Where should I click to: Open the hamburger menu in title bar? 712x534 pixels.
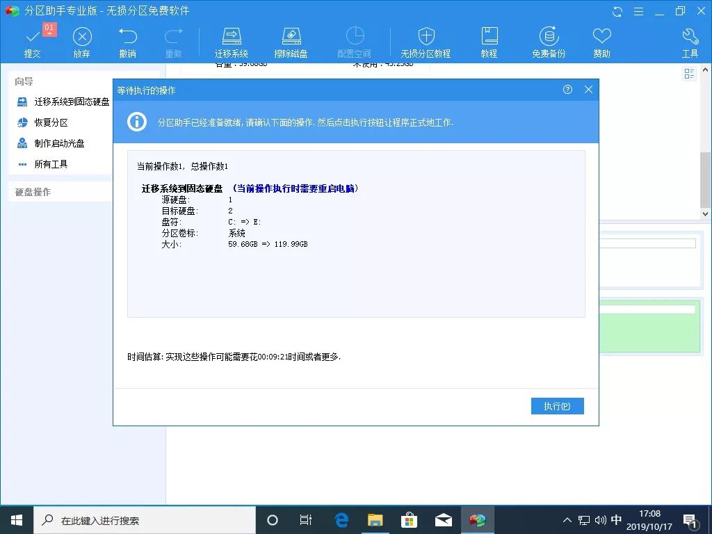pos(638,11)
